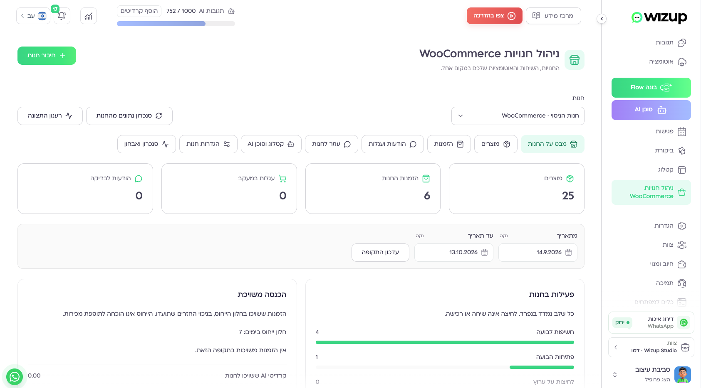Click נקה link next to מתאריך

click(504, 236)
